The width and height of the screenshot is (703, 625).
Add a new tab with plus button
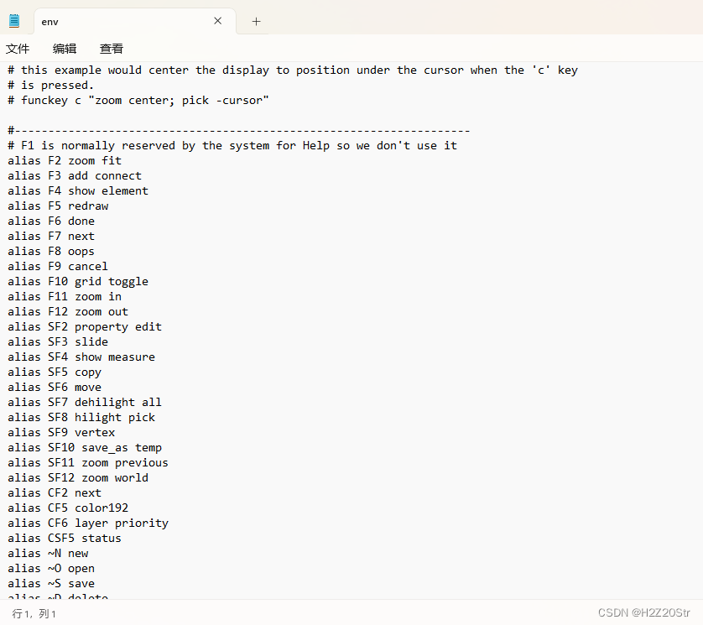tap(256, 21)
